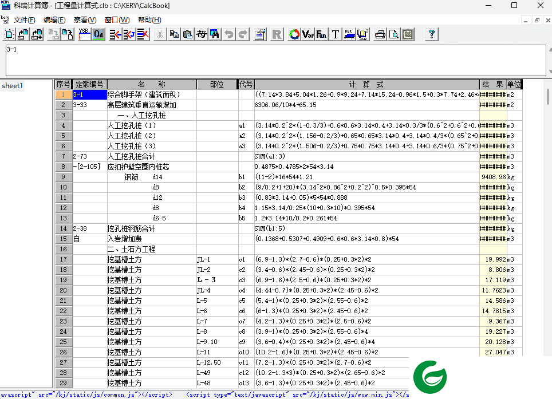Select the result cell 9408.96
This screenshot has height=399, width=552.
point(493,177)
